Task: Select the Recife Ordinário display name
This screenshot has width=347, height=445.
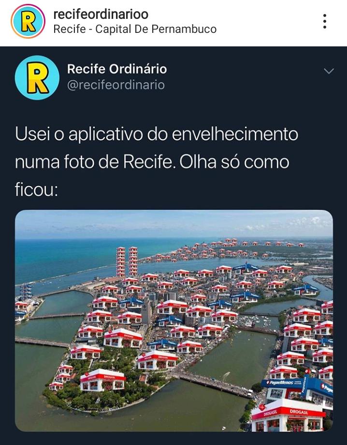Action: click(117, 69)
